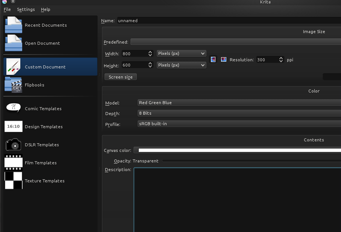This screenshot has width=341, height=232.
Task: Open the color Profile dropdown
Action: (239, 123)
